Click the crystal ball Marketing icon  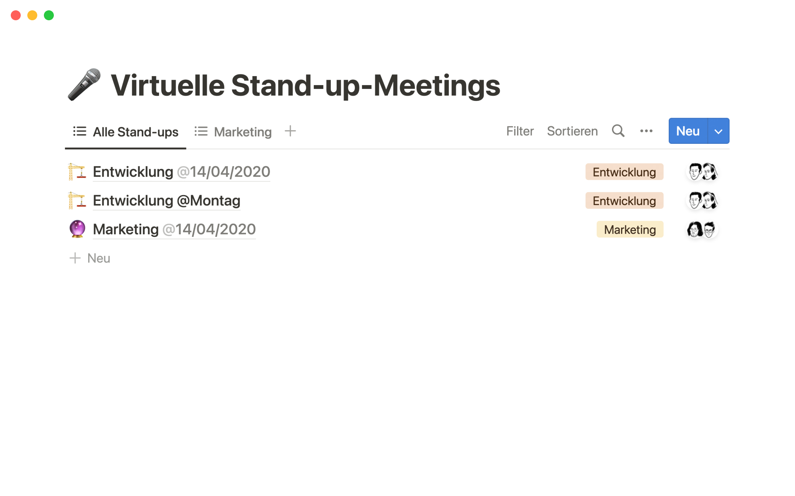[x=77, y=229]
